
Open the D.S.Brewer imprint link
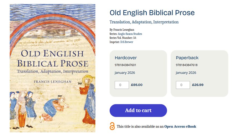[127, 42]
